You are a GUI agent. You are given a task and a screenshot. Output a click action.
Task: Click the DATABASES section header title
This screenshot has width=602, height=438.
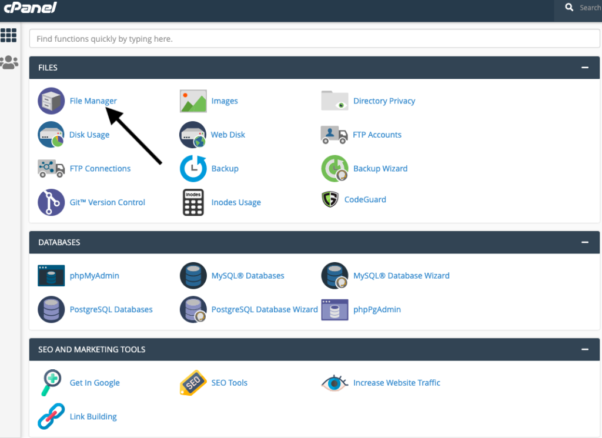[x=59, y=242]
